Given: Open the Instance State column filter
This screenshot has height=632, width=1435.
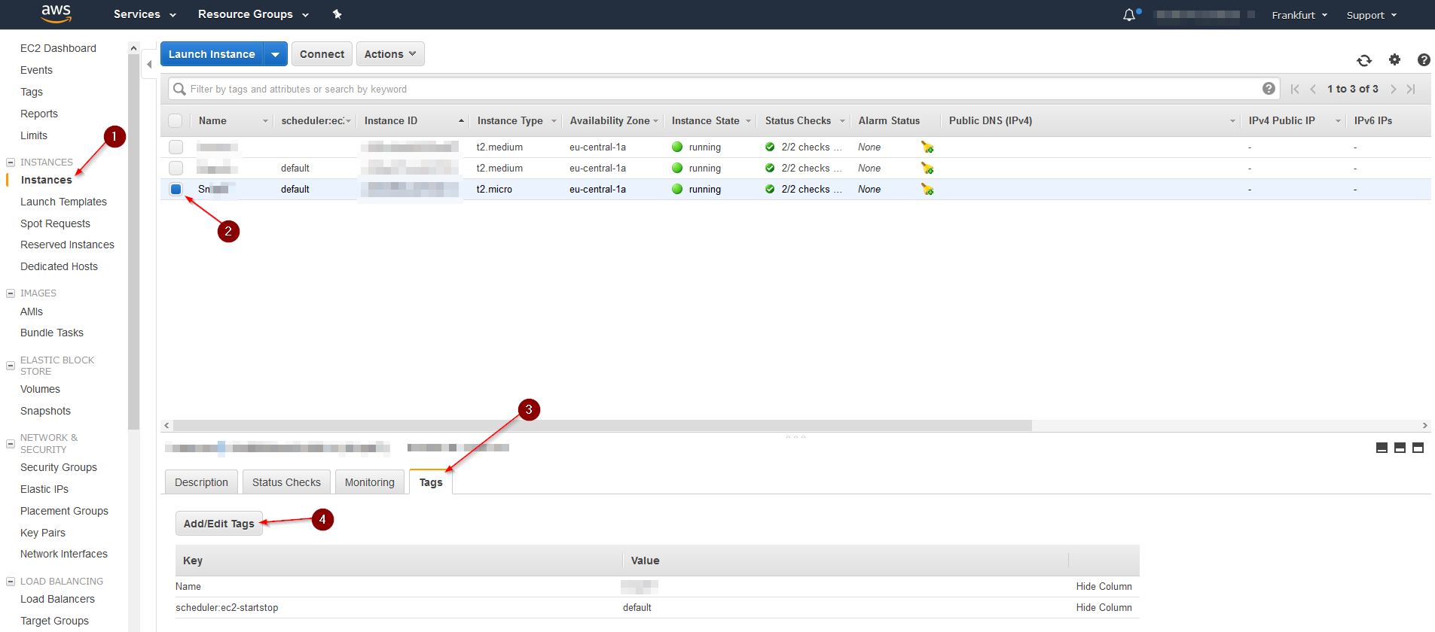Looking at the screenshot, I should click(x=748, y=121).
